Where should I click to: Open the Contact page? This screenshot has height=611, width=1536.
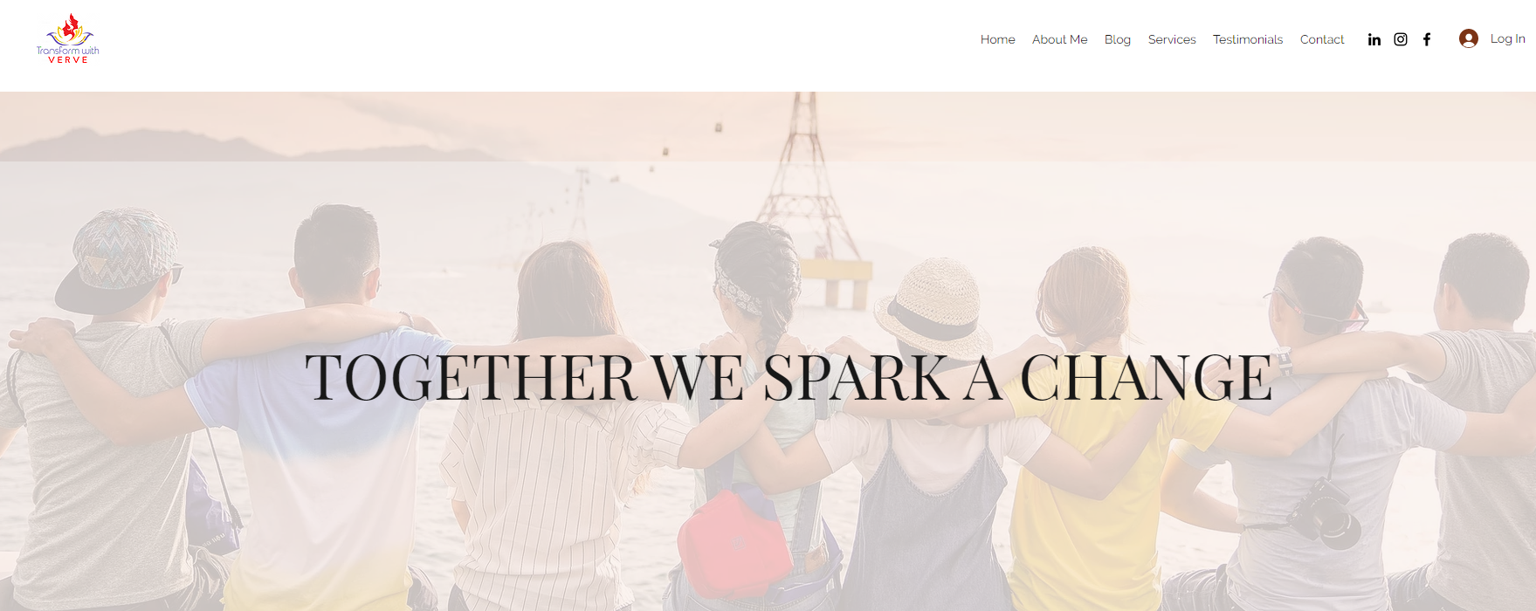1321,39
